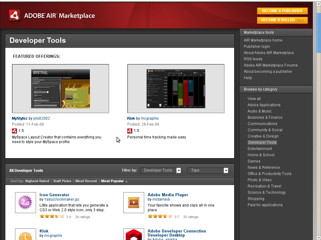The height and width of the screenshot is (240, 321).
Task: Click the Klok orange clock icon in list
Action: click(x=25, y=234)
